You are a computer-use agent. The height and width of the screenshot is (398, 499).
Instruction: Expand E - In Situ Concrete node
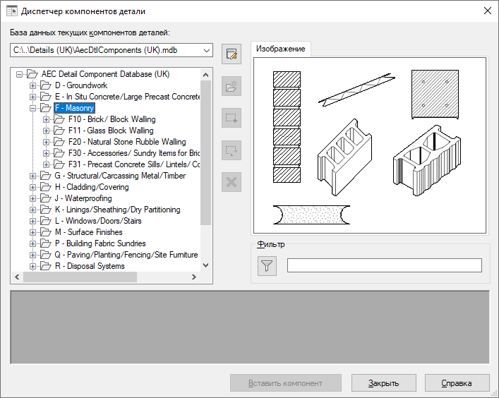tap(32, 97)
